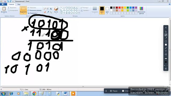Click the clear-all tool at recorder panel bottom
This screenshot has height=96, width=171.
coord(166,69)
